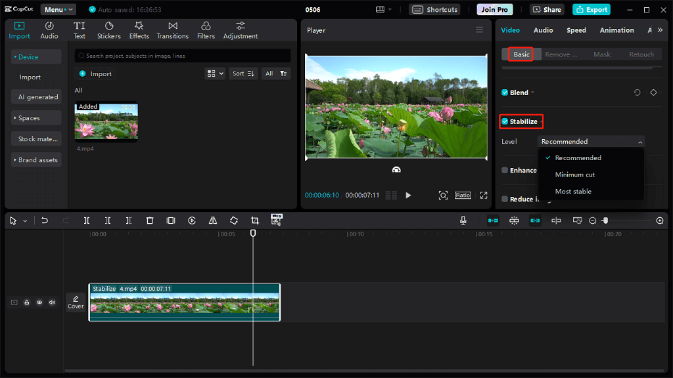Viewport: 673px width, 378px height.
Task: Open the Player hamburger menu
Action: 479,30
